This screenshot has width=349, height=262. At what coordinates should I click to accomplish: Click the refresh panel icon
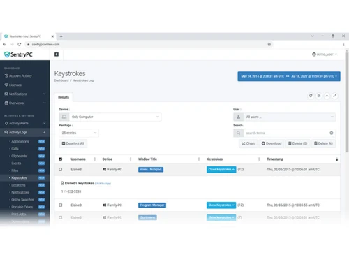311,96
